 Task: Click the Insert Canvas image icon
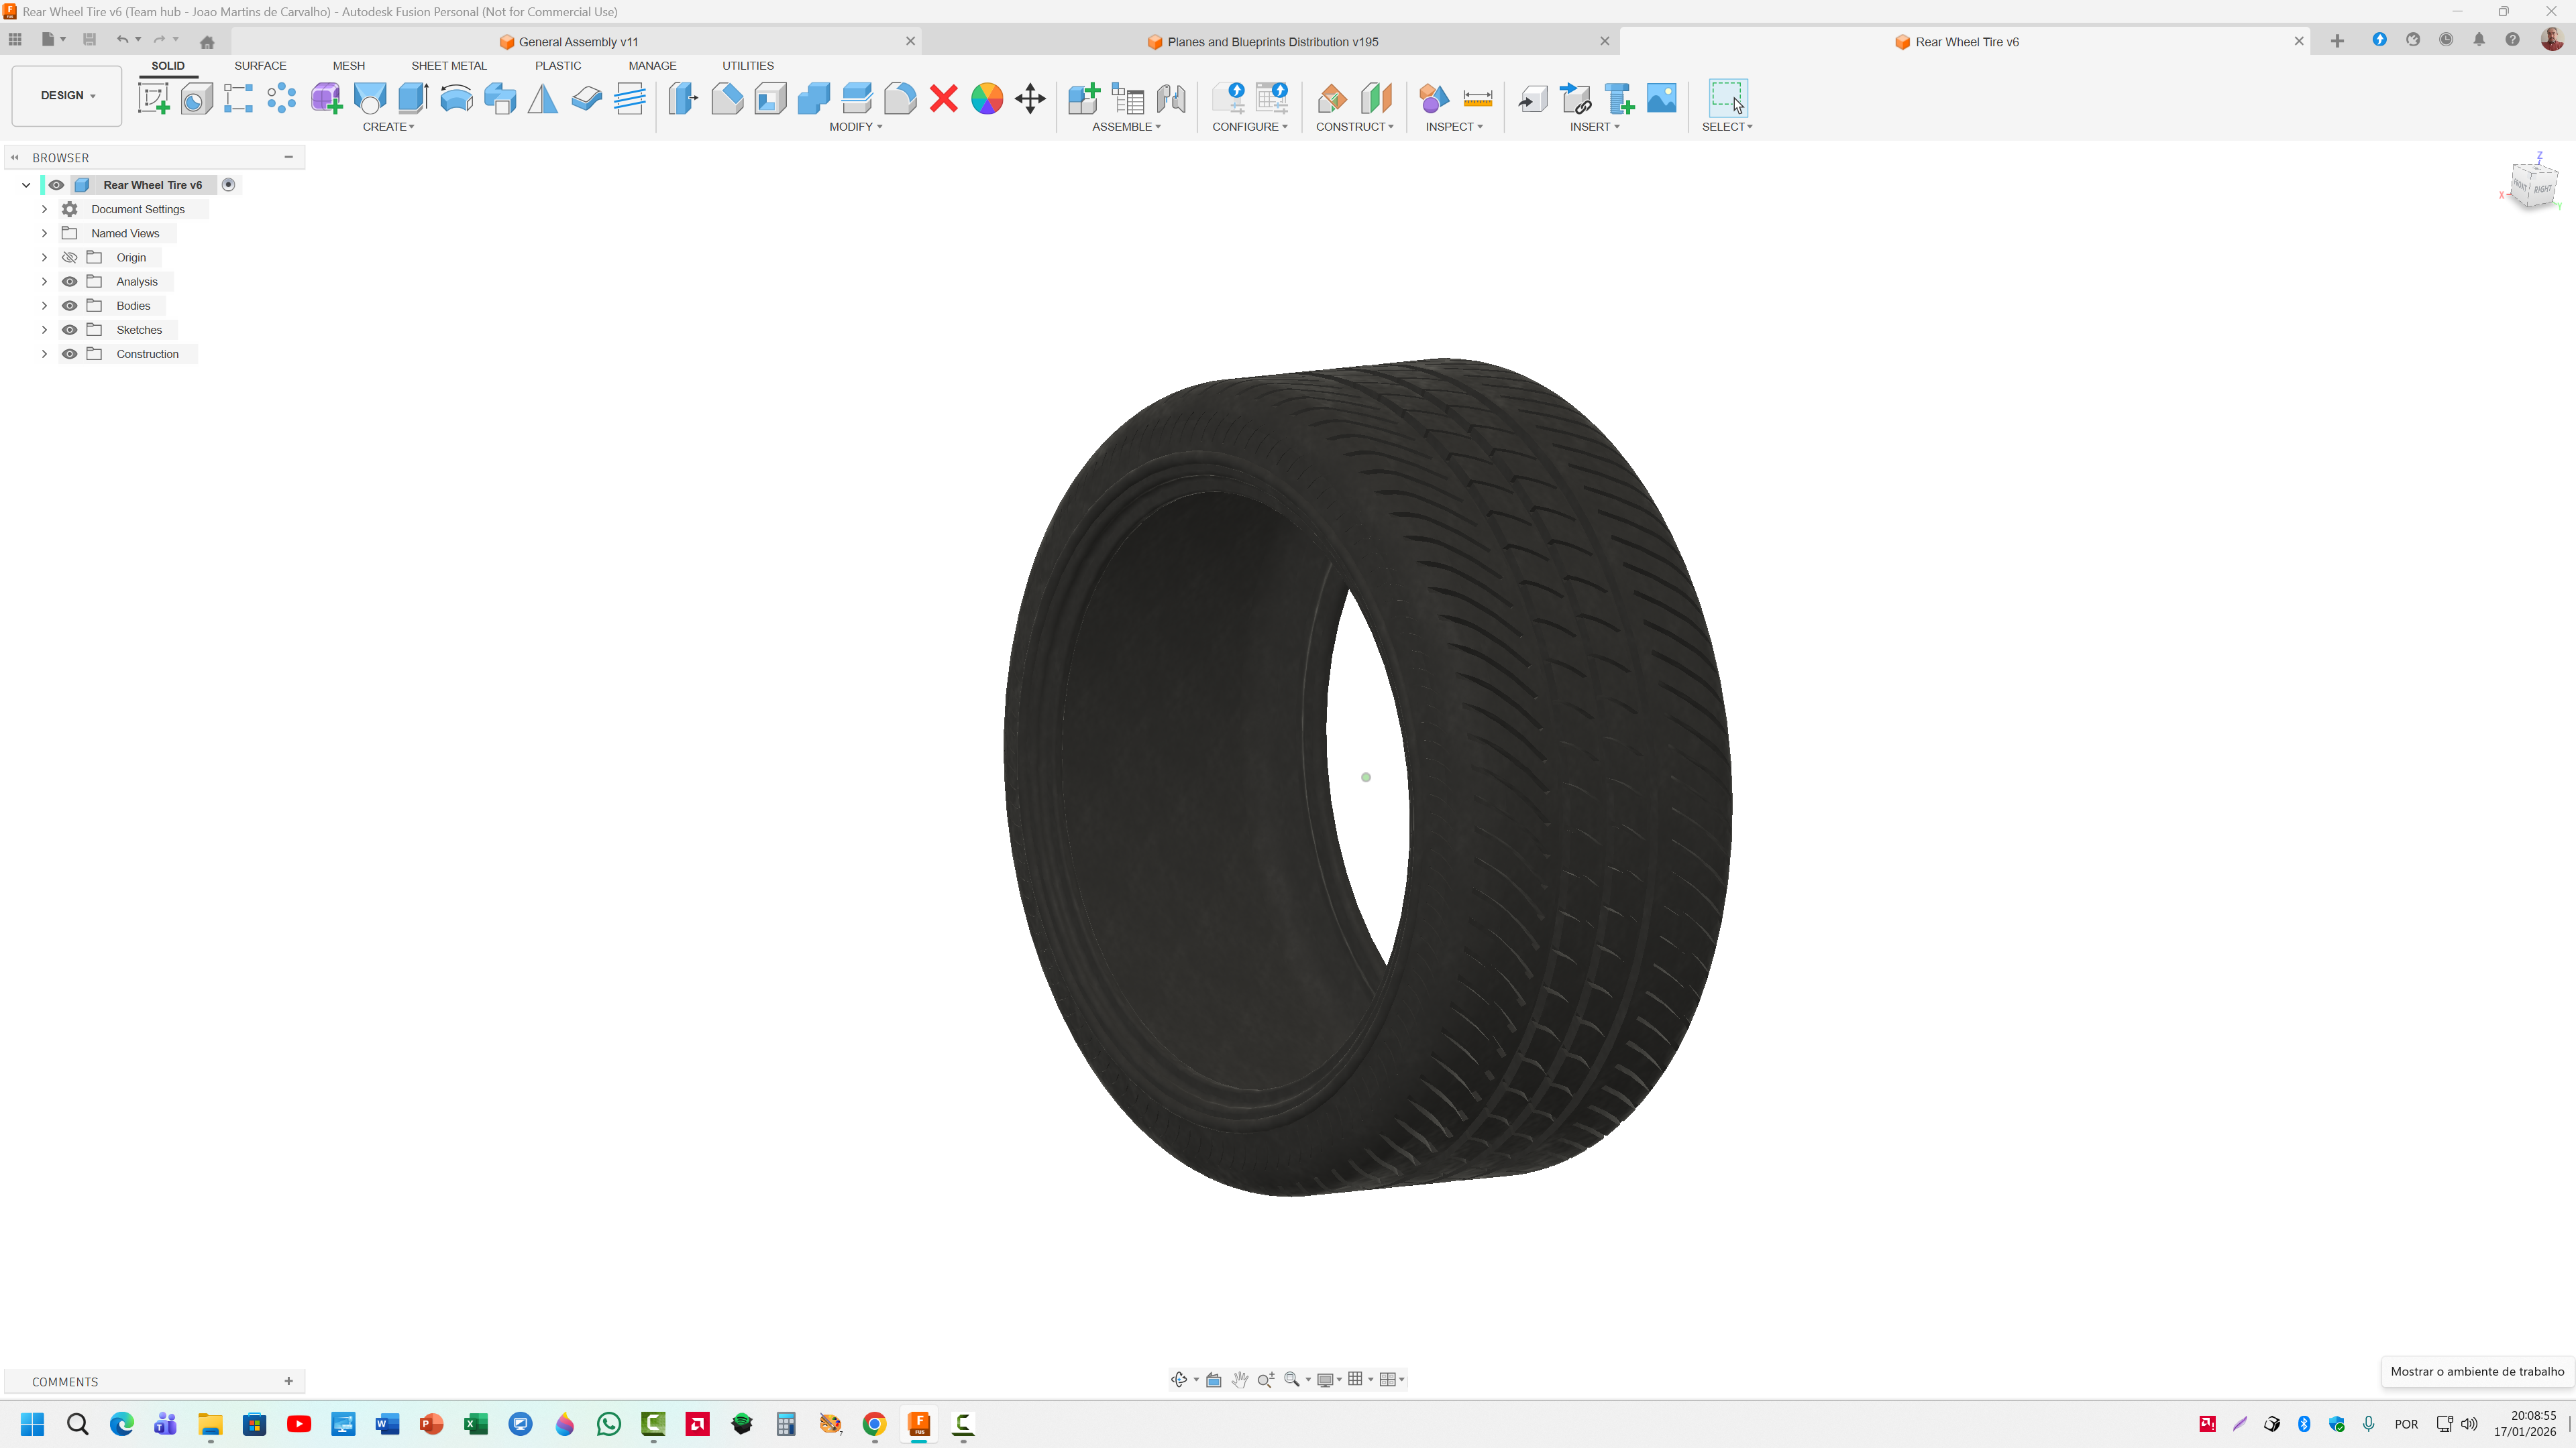click(1661, 98)
